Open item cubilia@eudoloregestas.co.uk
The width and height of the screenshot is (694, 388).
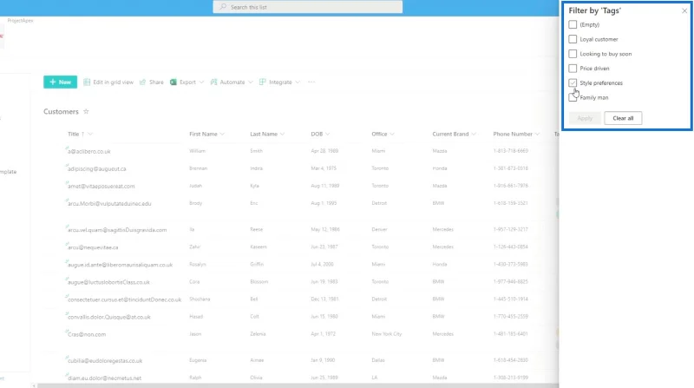[x=105, y=360]
